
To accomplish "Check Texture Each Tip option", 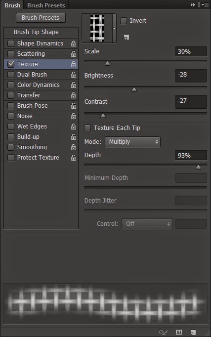I will [x=87, y=128].
